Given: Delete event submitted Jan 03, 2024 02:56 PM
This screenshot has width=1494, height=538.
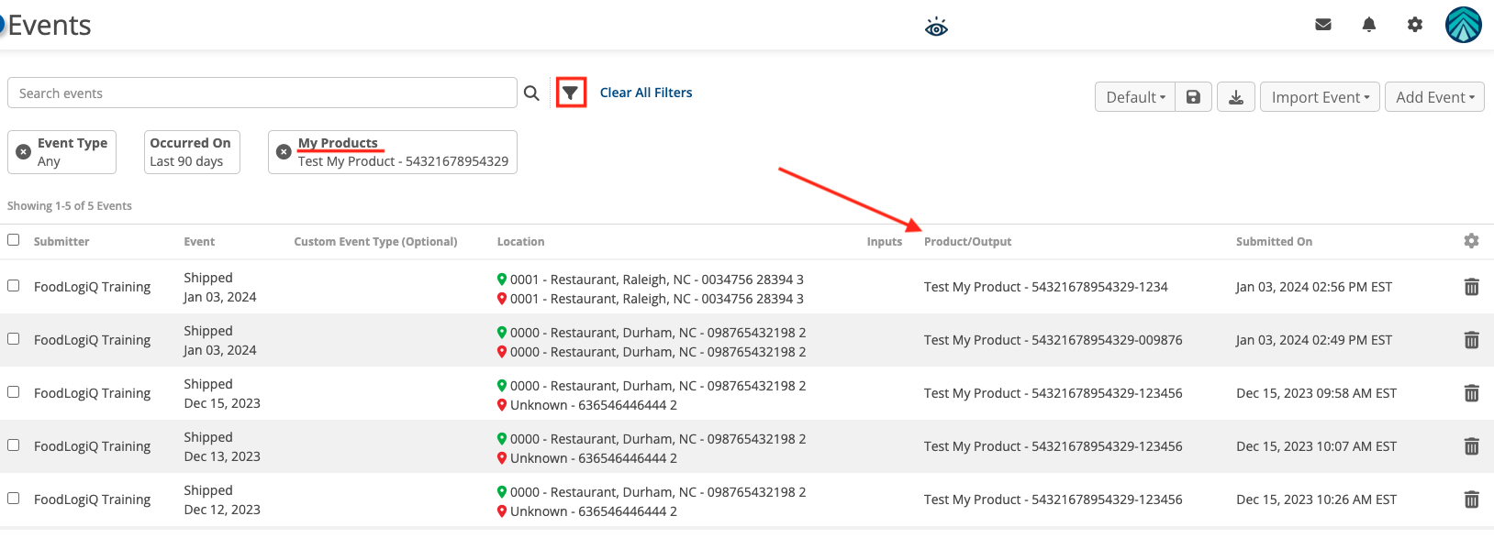Looking at the screenshot, I should click(x=1471, y=287).
